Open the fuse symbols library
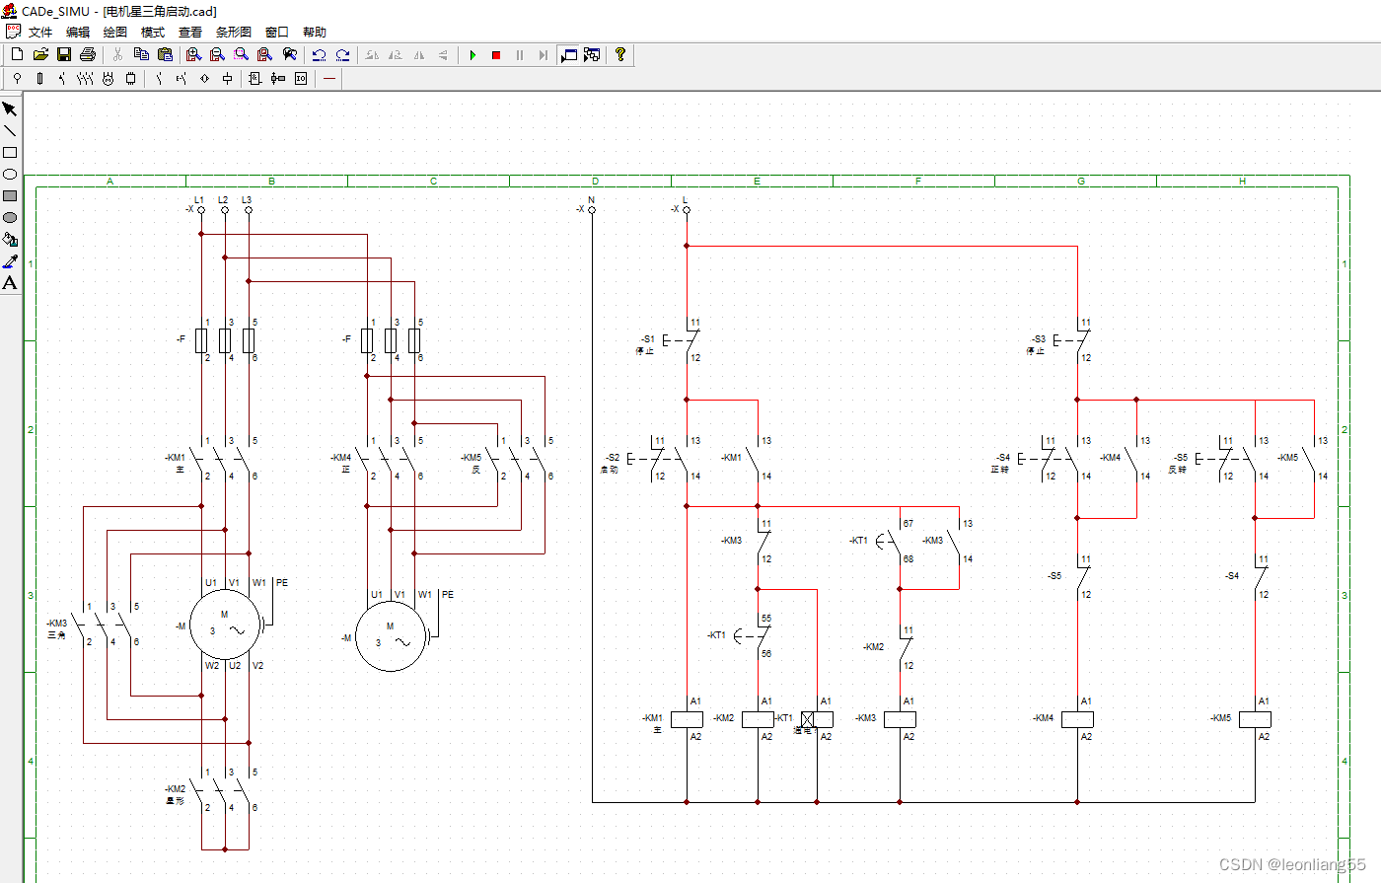This screenshot has width=1381, height=883. [x=39, y=78]
